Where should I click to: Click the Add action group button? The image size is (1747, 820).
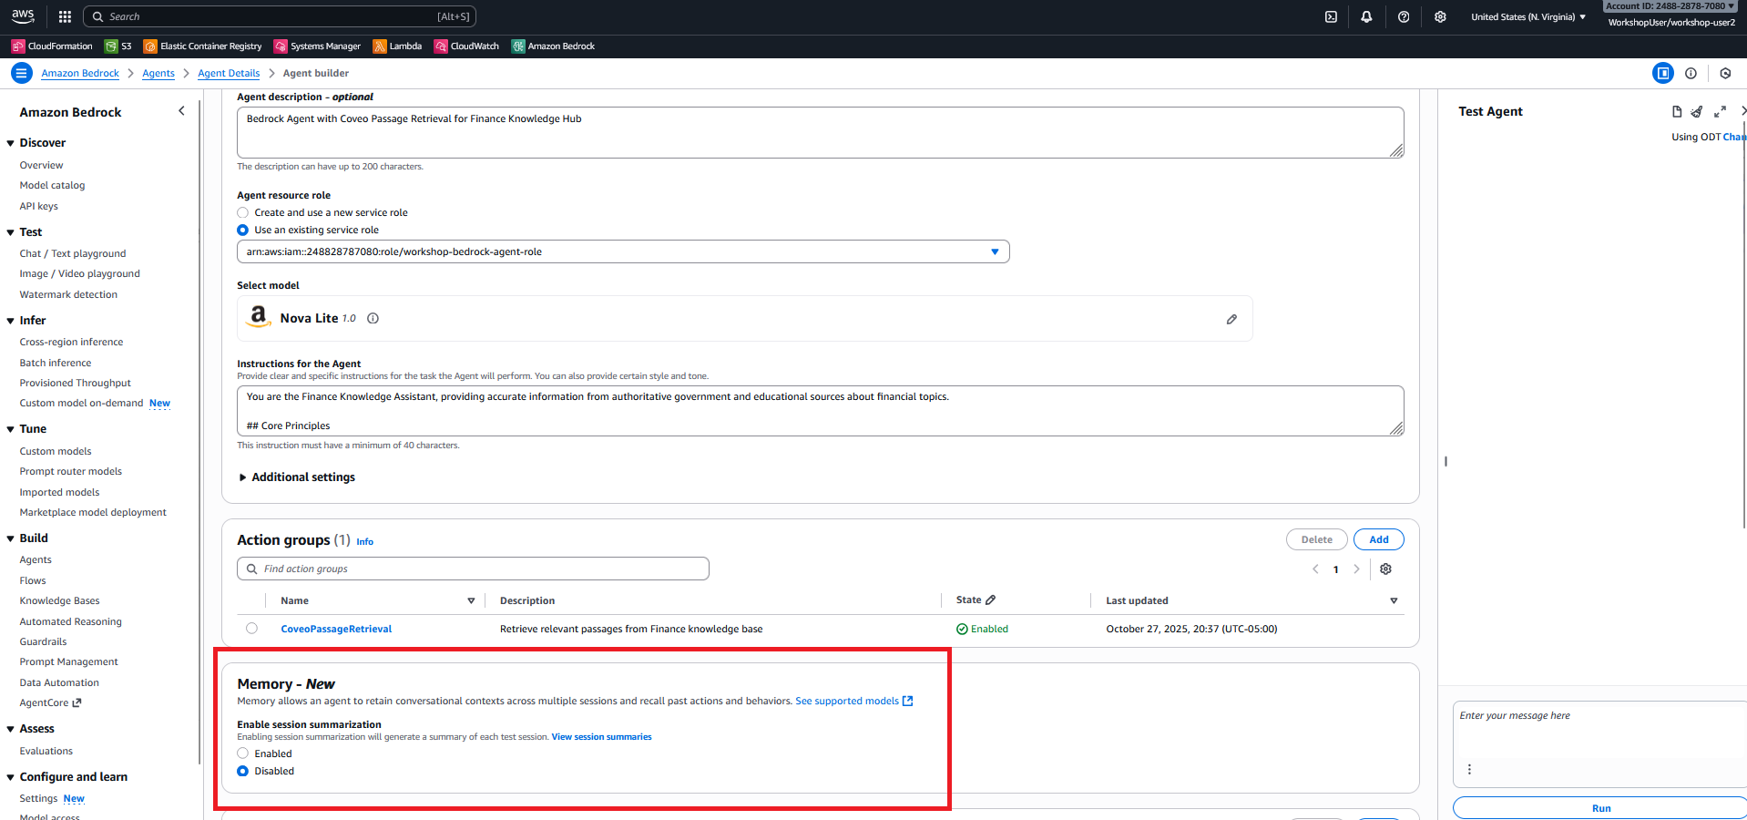(1378, 539)
